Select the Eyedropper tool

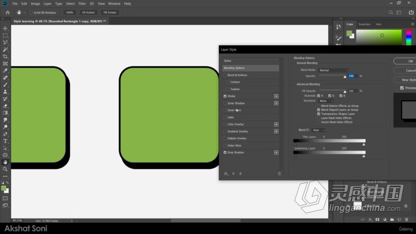coord(5,70)
